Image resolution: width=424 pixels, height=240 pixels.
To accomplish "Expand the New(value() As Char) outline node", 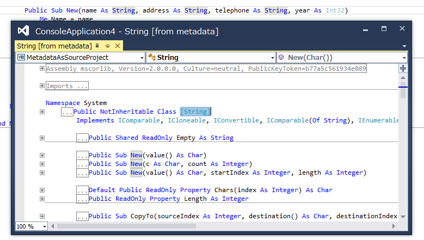I will [42, 155].
